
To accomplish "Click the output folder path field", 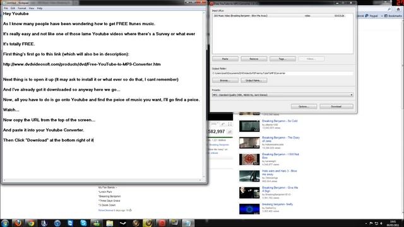I will coord(282,73).
